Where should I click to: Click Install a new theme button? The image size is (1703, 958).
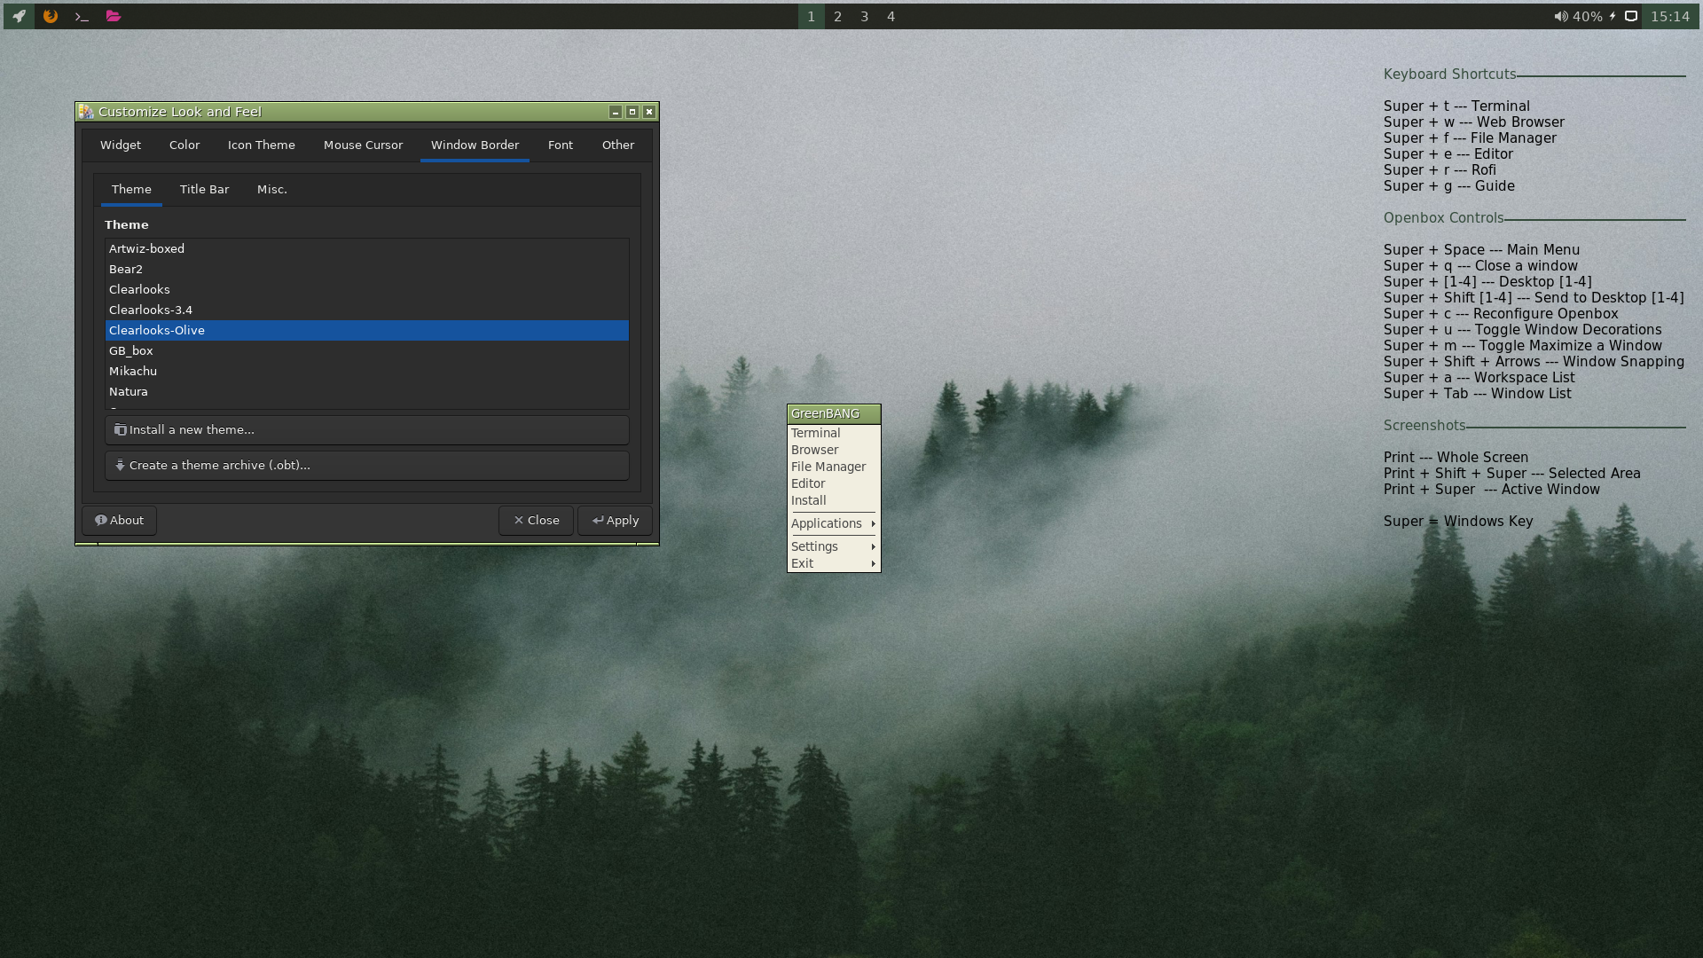tap(367, 430)
